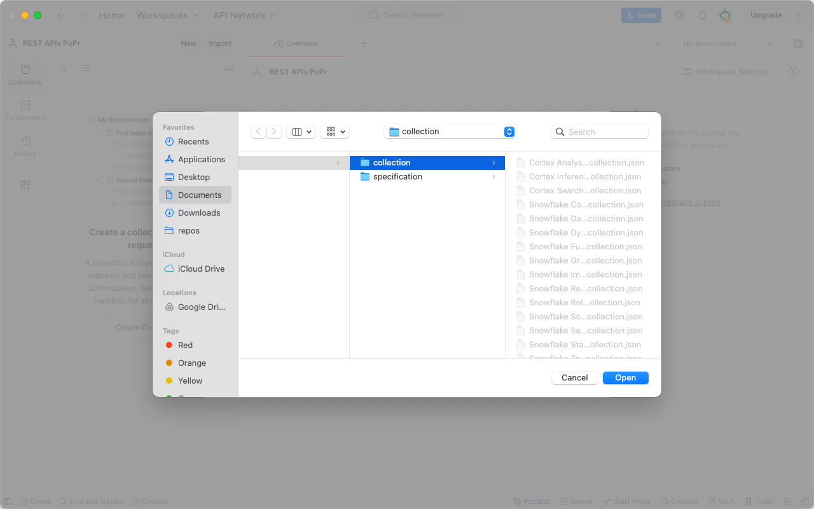The image size is (814, 509).
Task: Choose the Yellow tag
Action: coord(190,381)
